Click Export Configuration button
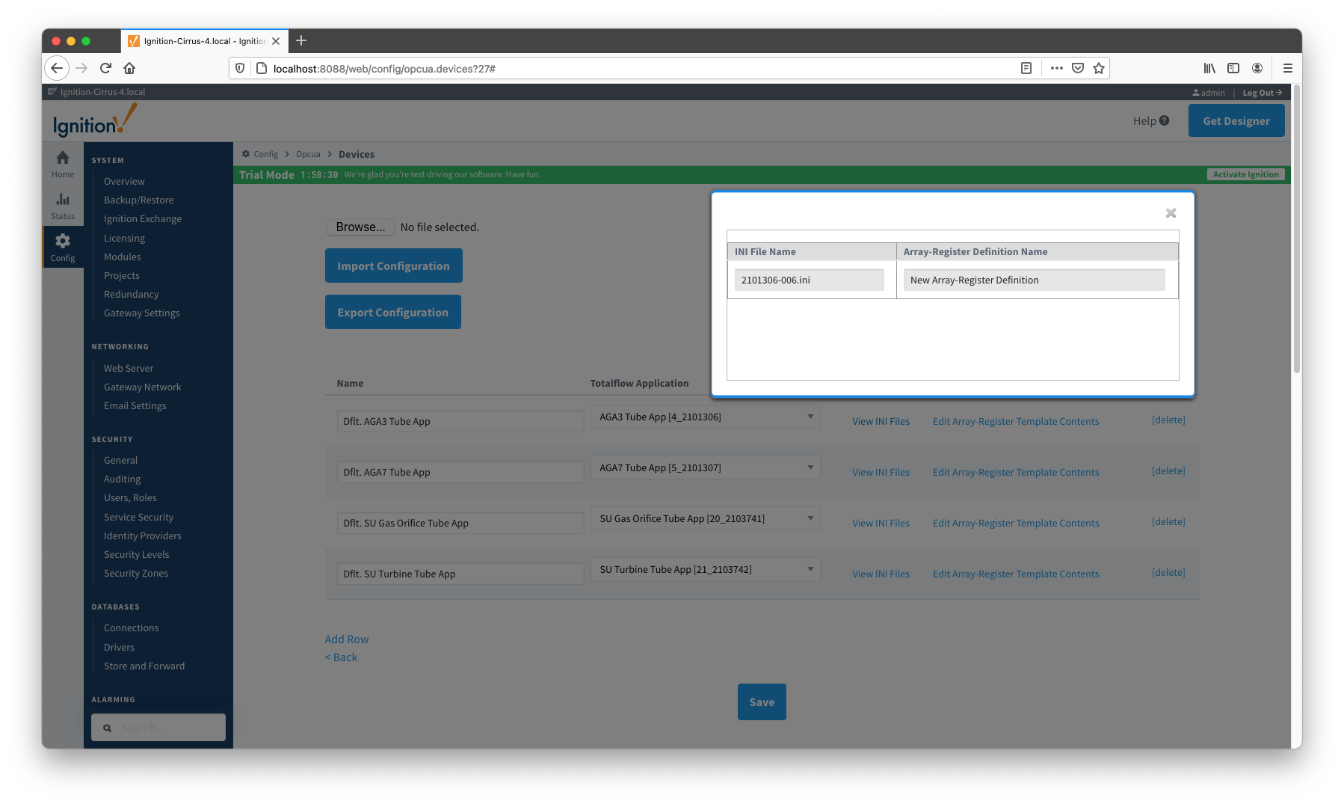This screenshot has width=1344, height=804. [392, 312]
